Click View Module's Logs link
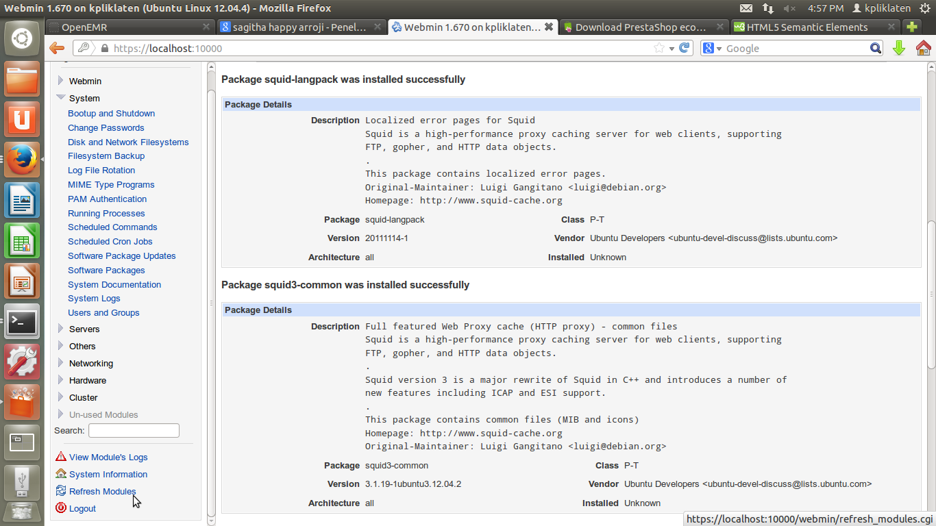The width and height of the screenshot is (936, 526). click(108, 458)
